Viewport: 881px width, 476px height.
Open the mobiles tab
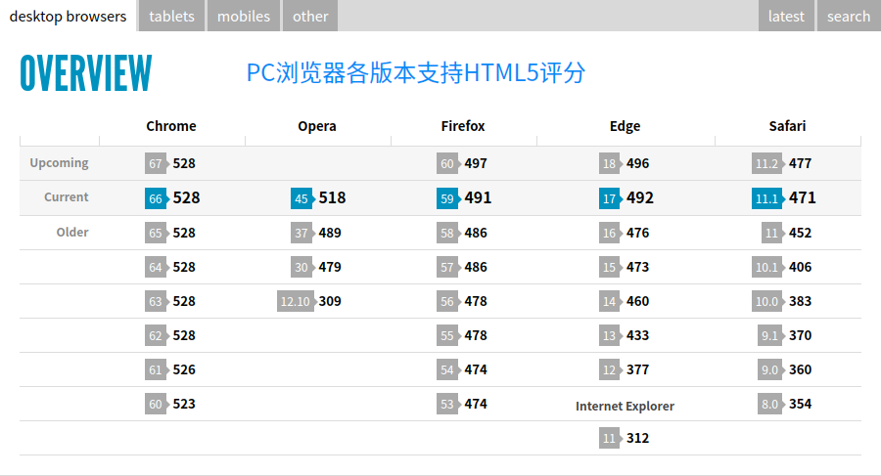coord(244,16)
